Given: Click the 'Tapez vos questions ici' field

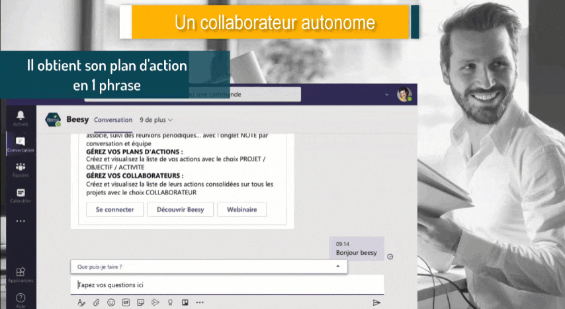Looking at the screenshot, I should 227,285.
